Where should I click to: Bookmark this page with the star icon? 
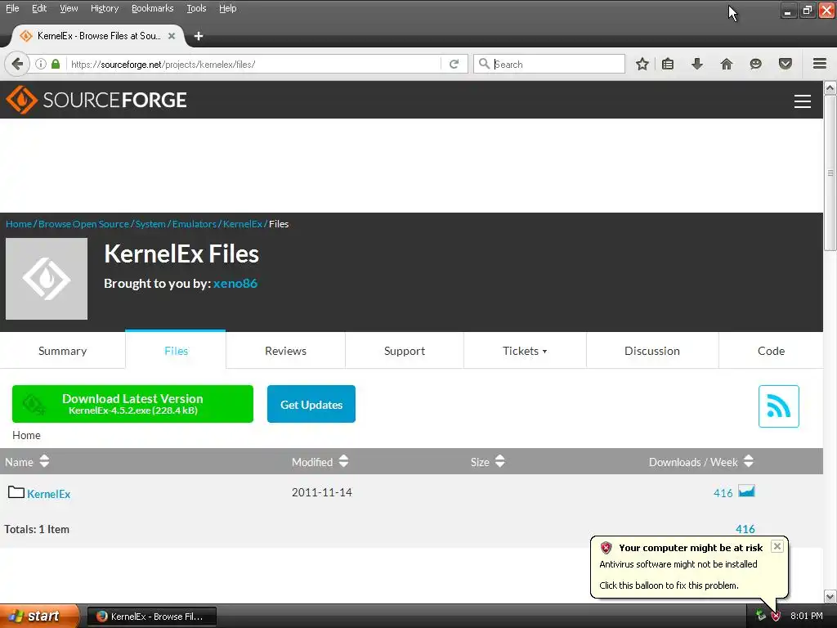[x=642, y=64]
